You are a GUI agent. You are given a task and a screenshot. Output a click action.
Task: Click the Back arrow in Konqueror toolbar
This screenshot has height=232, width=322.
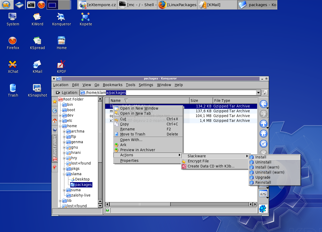click(x=263, y=104)
